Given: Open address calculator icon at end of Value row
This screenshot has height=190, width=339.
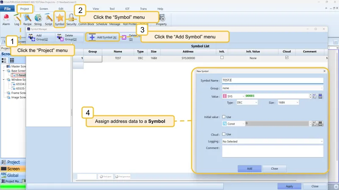Looking at the screenshot, I should tap(320, 96).
